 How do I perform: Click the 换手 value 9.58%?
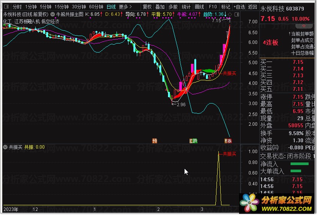296,134
